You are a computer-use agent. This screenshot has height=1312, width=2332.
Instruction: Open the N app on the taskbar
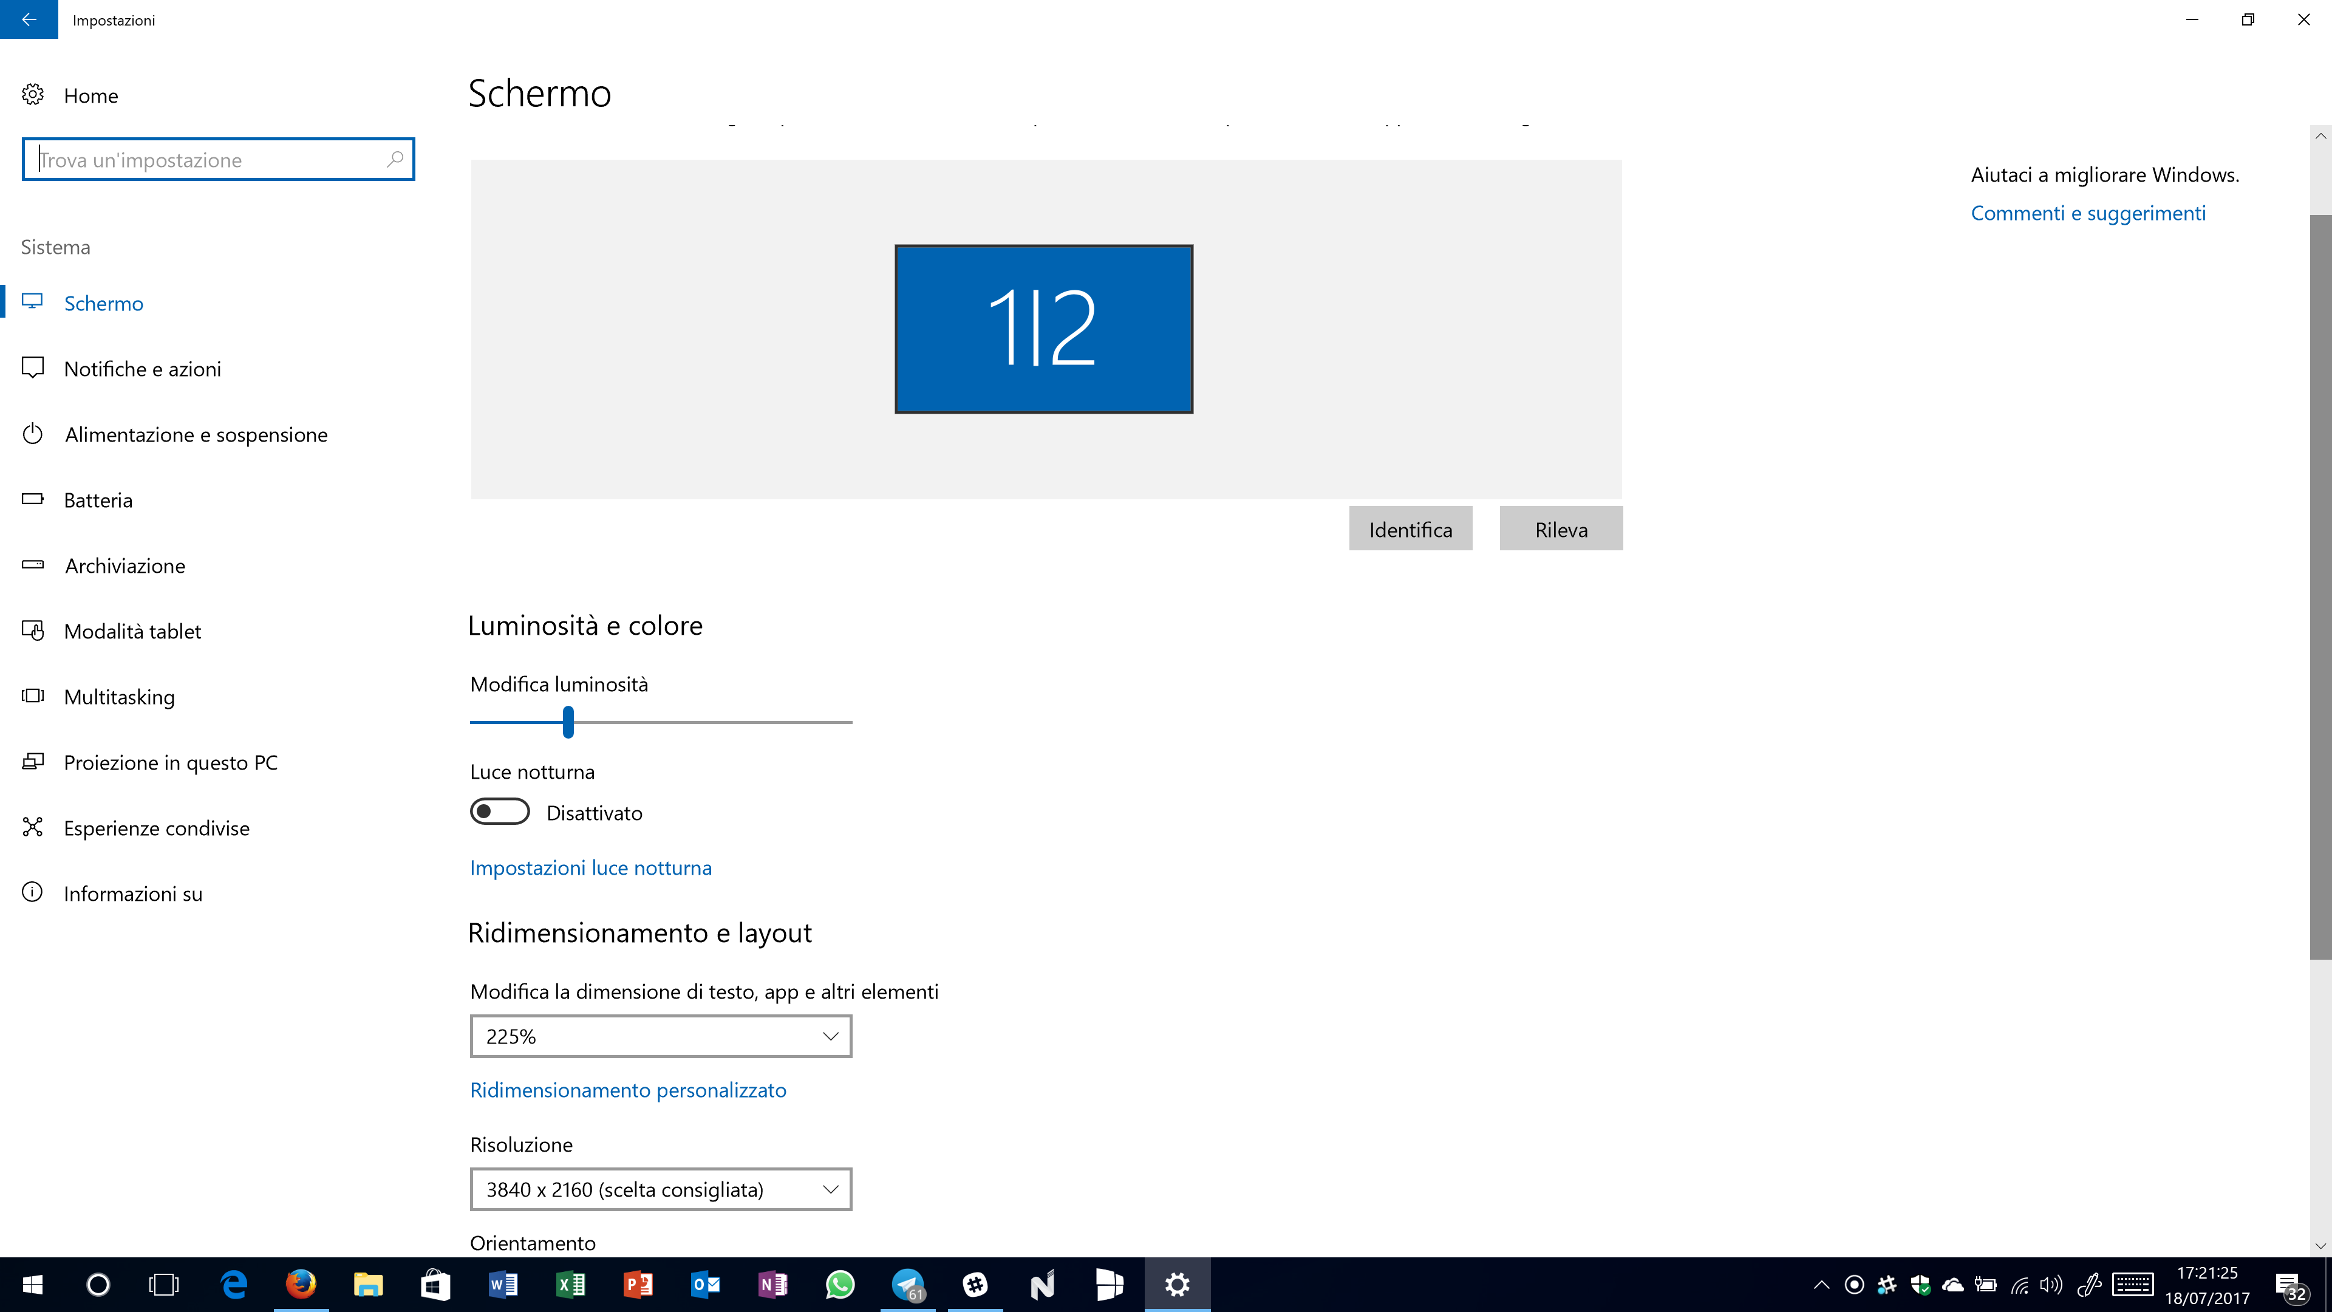point(1042,1284)
